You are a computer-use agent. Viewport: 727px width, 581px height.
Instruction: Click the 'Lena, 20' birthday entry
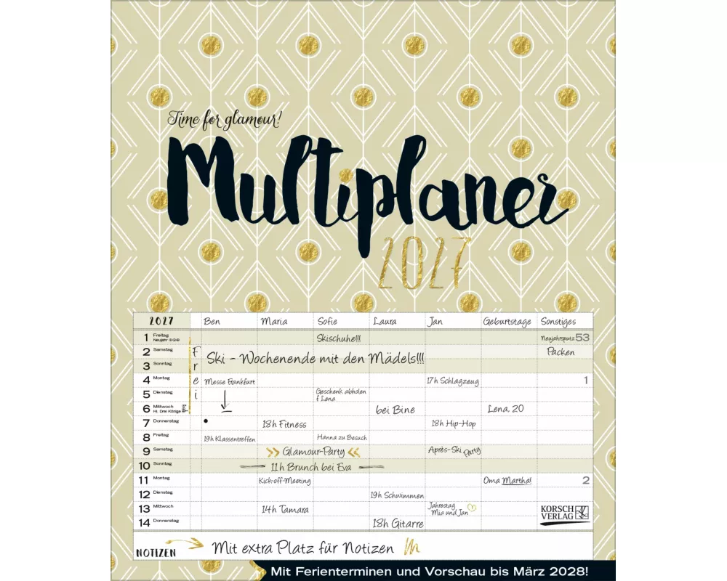point(505,409)
